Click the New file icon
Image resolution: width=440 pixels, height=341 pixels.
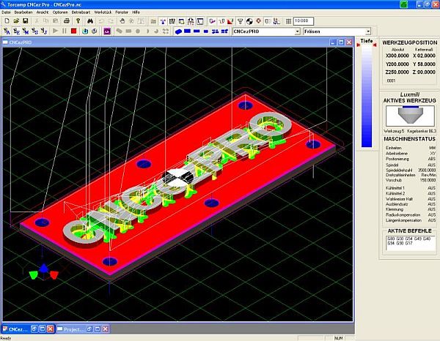(x=6, y=21)
